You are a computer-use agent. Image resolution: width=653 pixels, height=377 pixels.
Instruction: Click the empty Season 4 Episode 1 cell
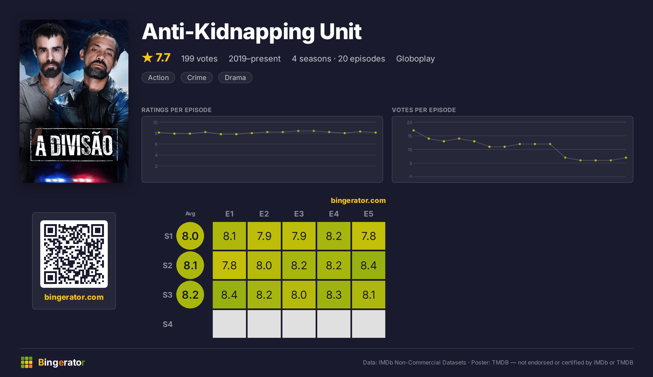[x=229, y=324]
